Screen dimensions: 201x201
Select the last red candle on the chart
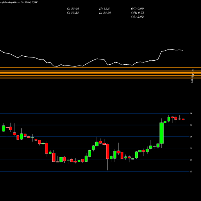(183, 119)
